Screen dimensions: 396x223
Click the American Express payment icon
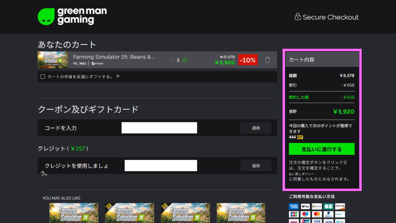point(293,206)
